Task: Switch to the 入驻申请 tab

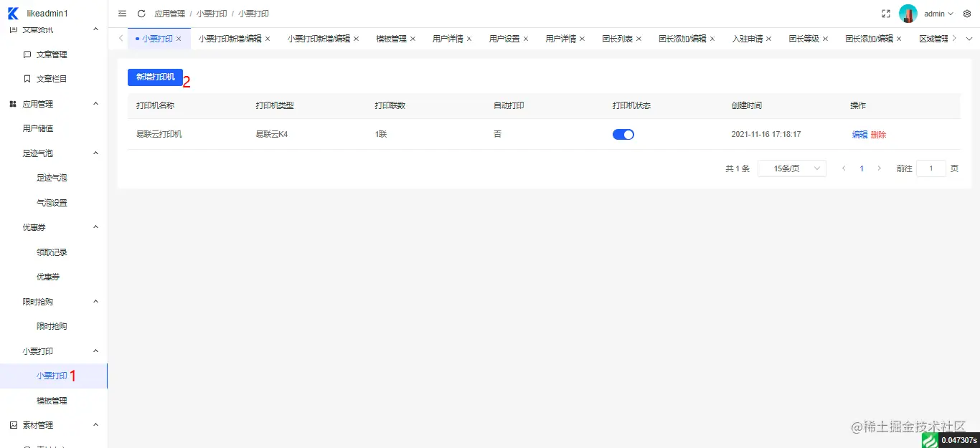Action: pos(747,39)
